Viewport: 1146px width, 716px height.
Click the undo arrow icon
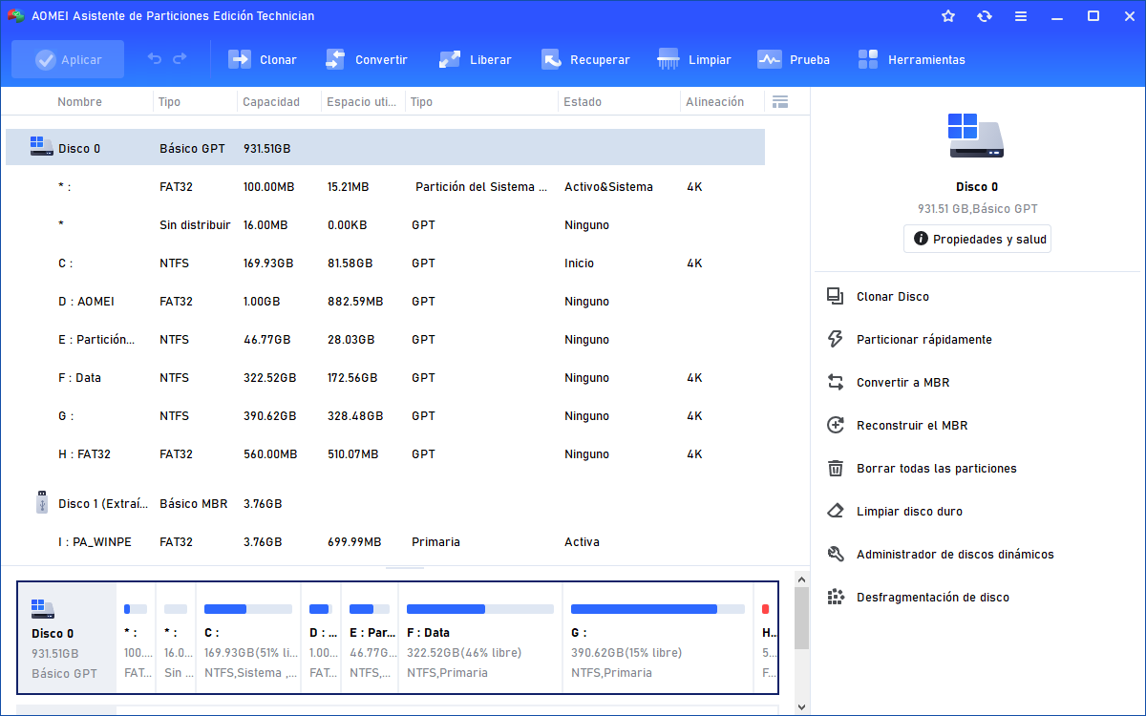pos(155,59)
